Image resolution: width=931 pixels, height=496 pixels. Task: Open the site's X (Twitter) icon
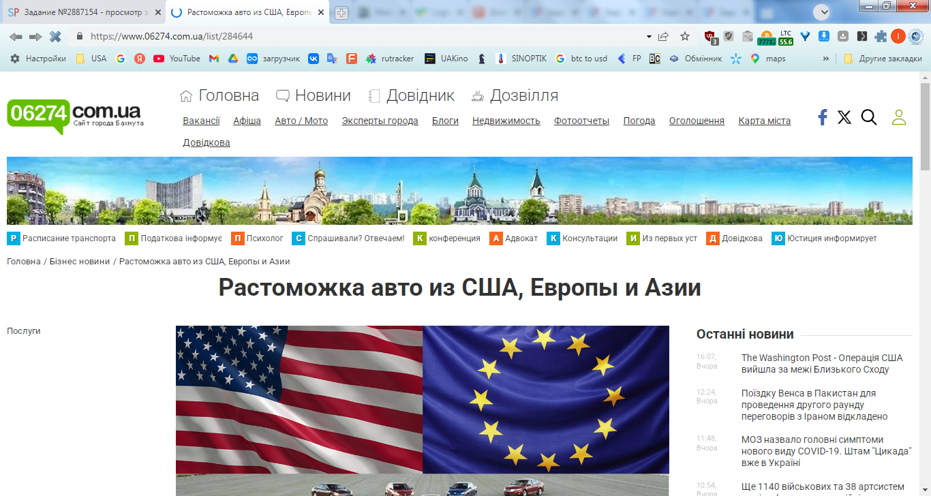tap(844, 117)
